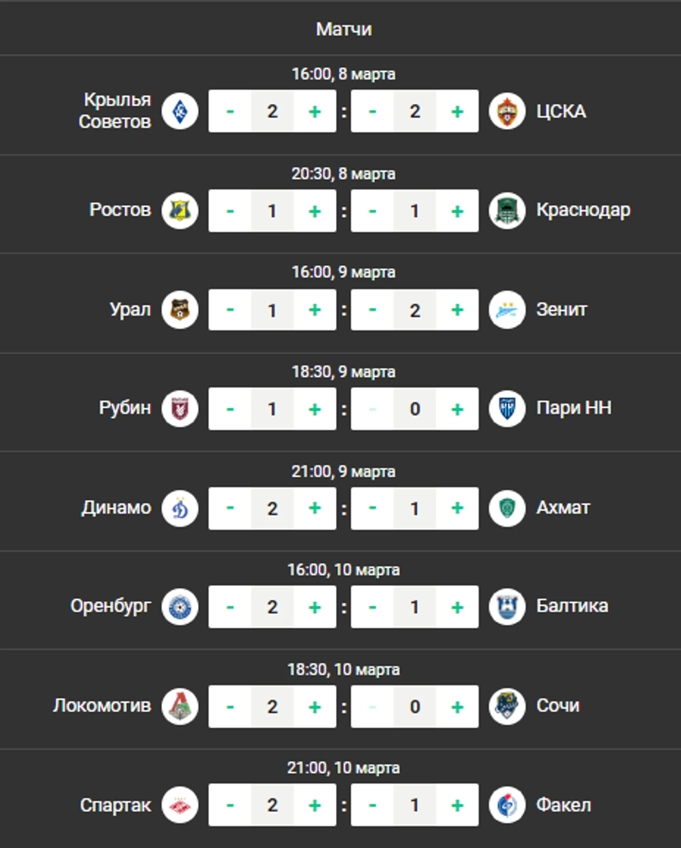Click the Spartak club logo

point(180,805)
